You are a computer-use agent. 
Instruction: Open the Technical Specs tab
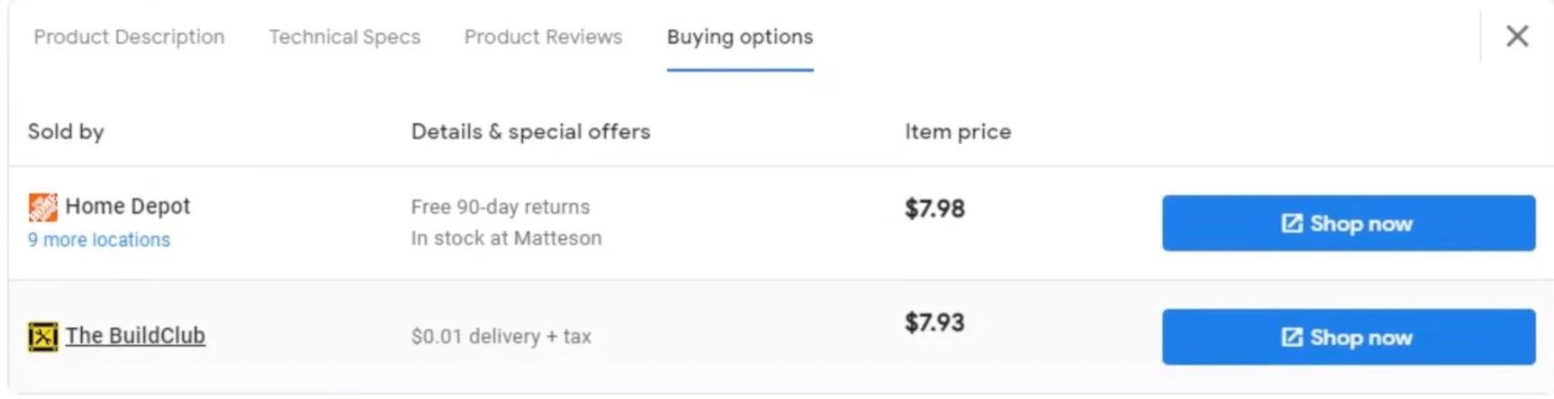point(345,37)
